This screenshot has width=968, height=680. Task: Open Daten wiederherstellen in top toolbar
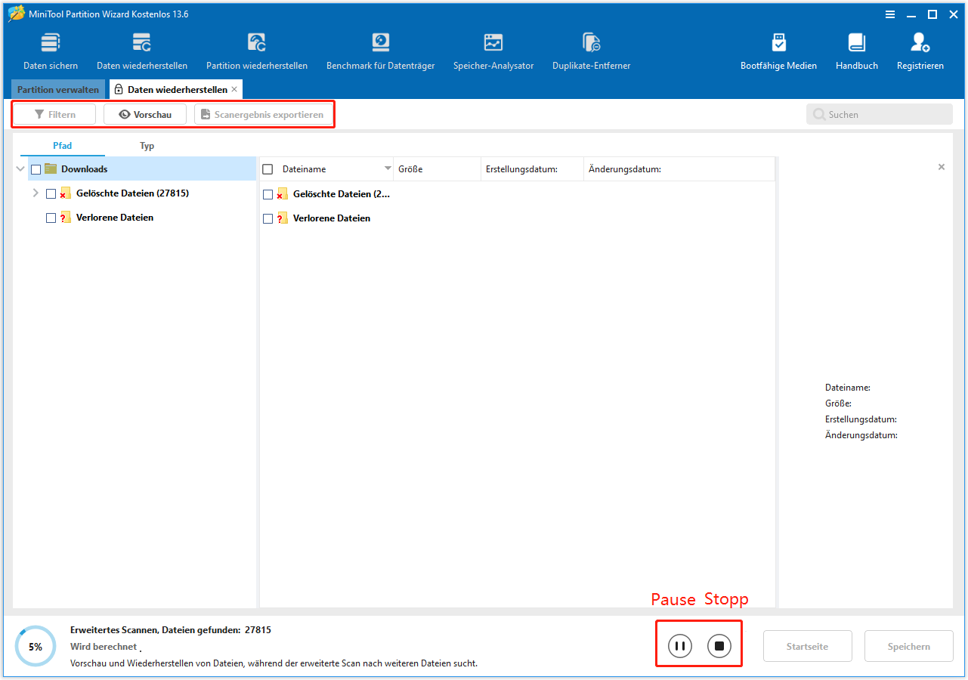(x=142, y=51)
